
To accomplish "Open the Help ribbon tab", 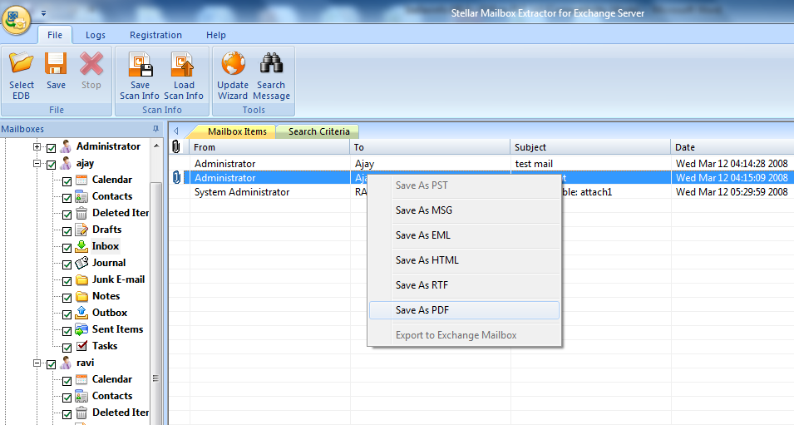I will 215,35.
